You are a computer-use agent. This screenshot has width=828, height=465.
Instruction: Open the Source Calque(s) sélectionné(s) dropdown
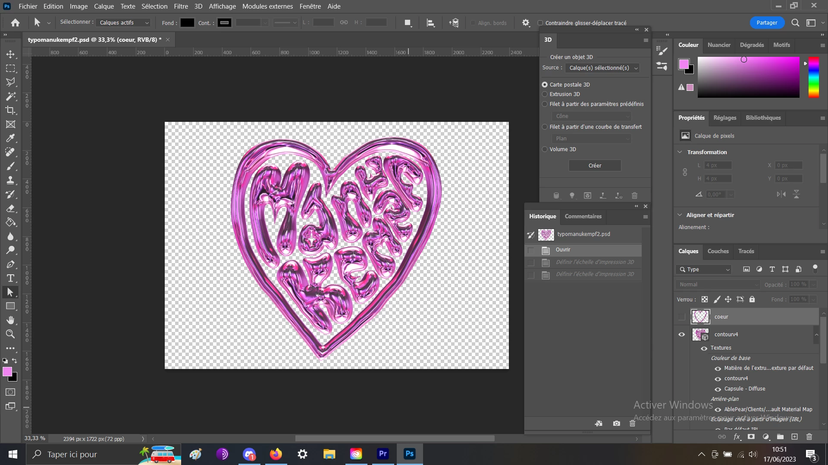click(602, 68)
